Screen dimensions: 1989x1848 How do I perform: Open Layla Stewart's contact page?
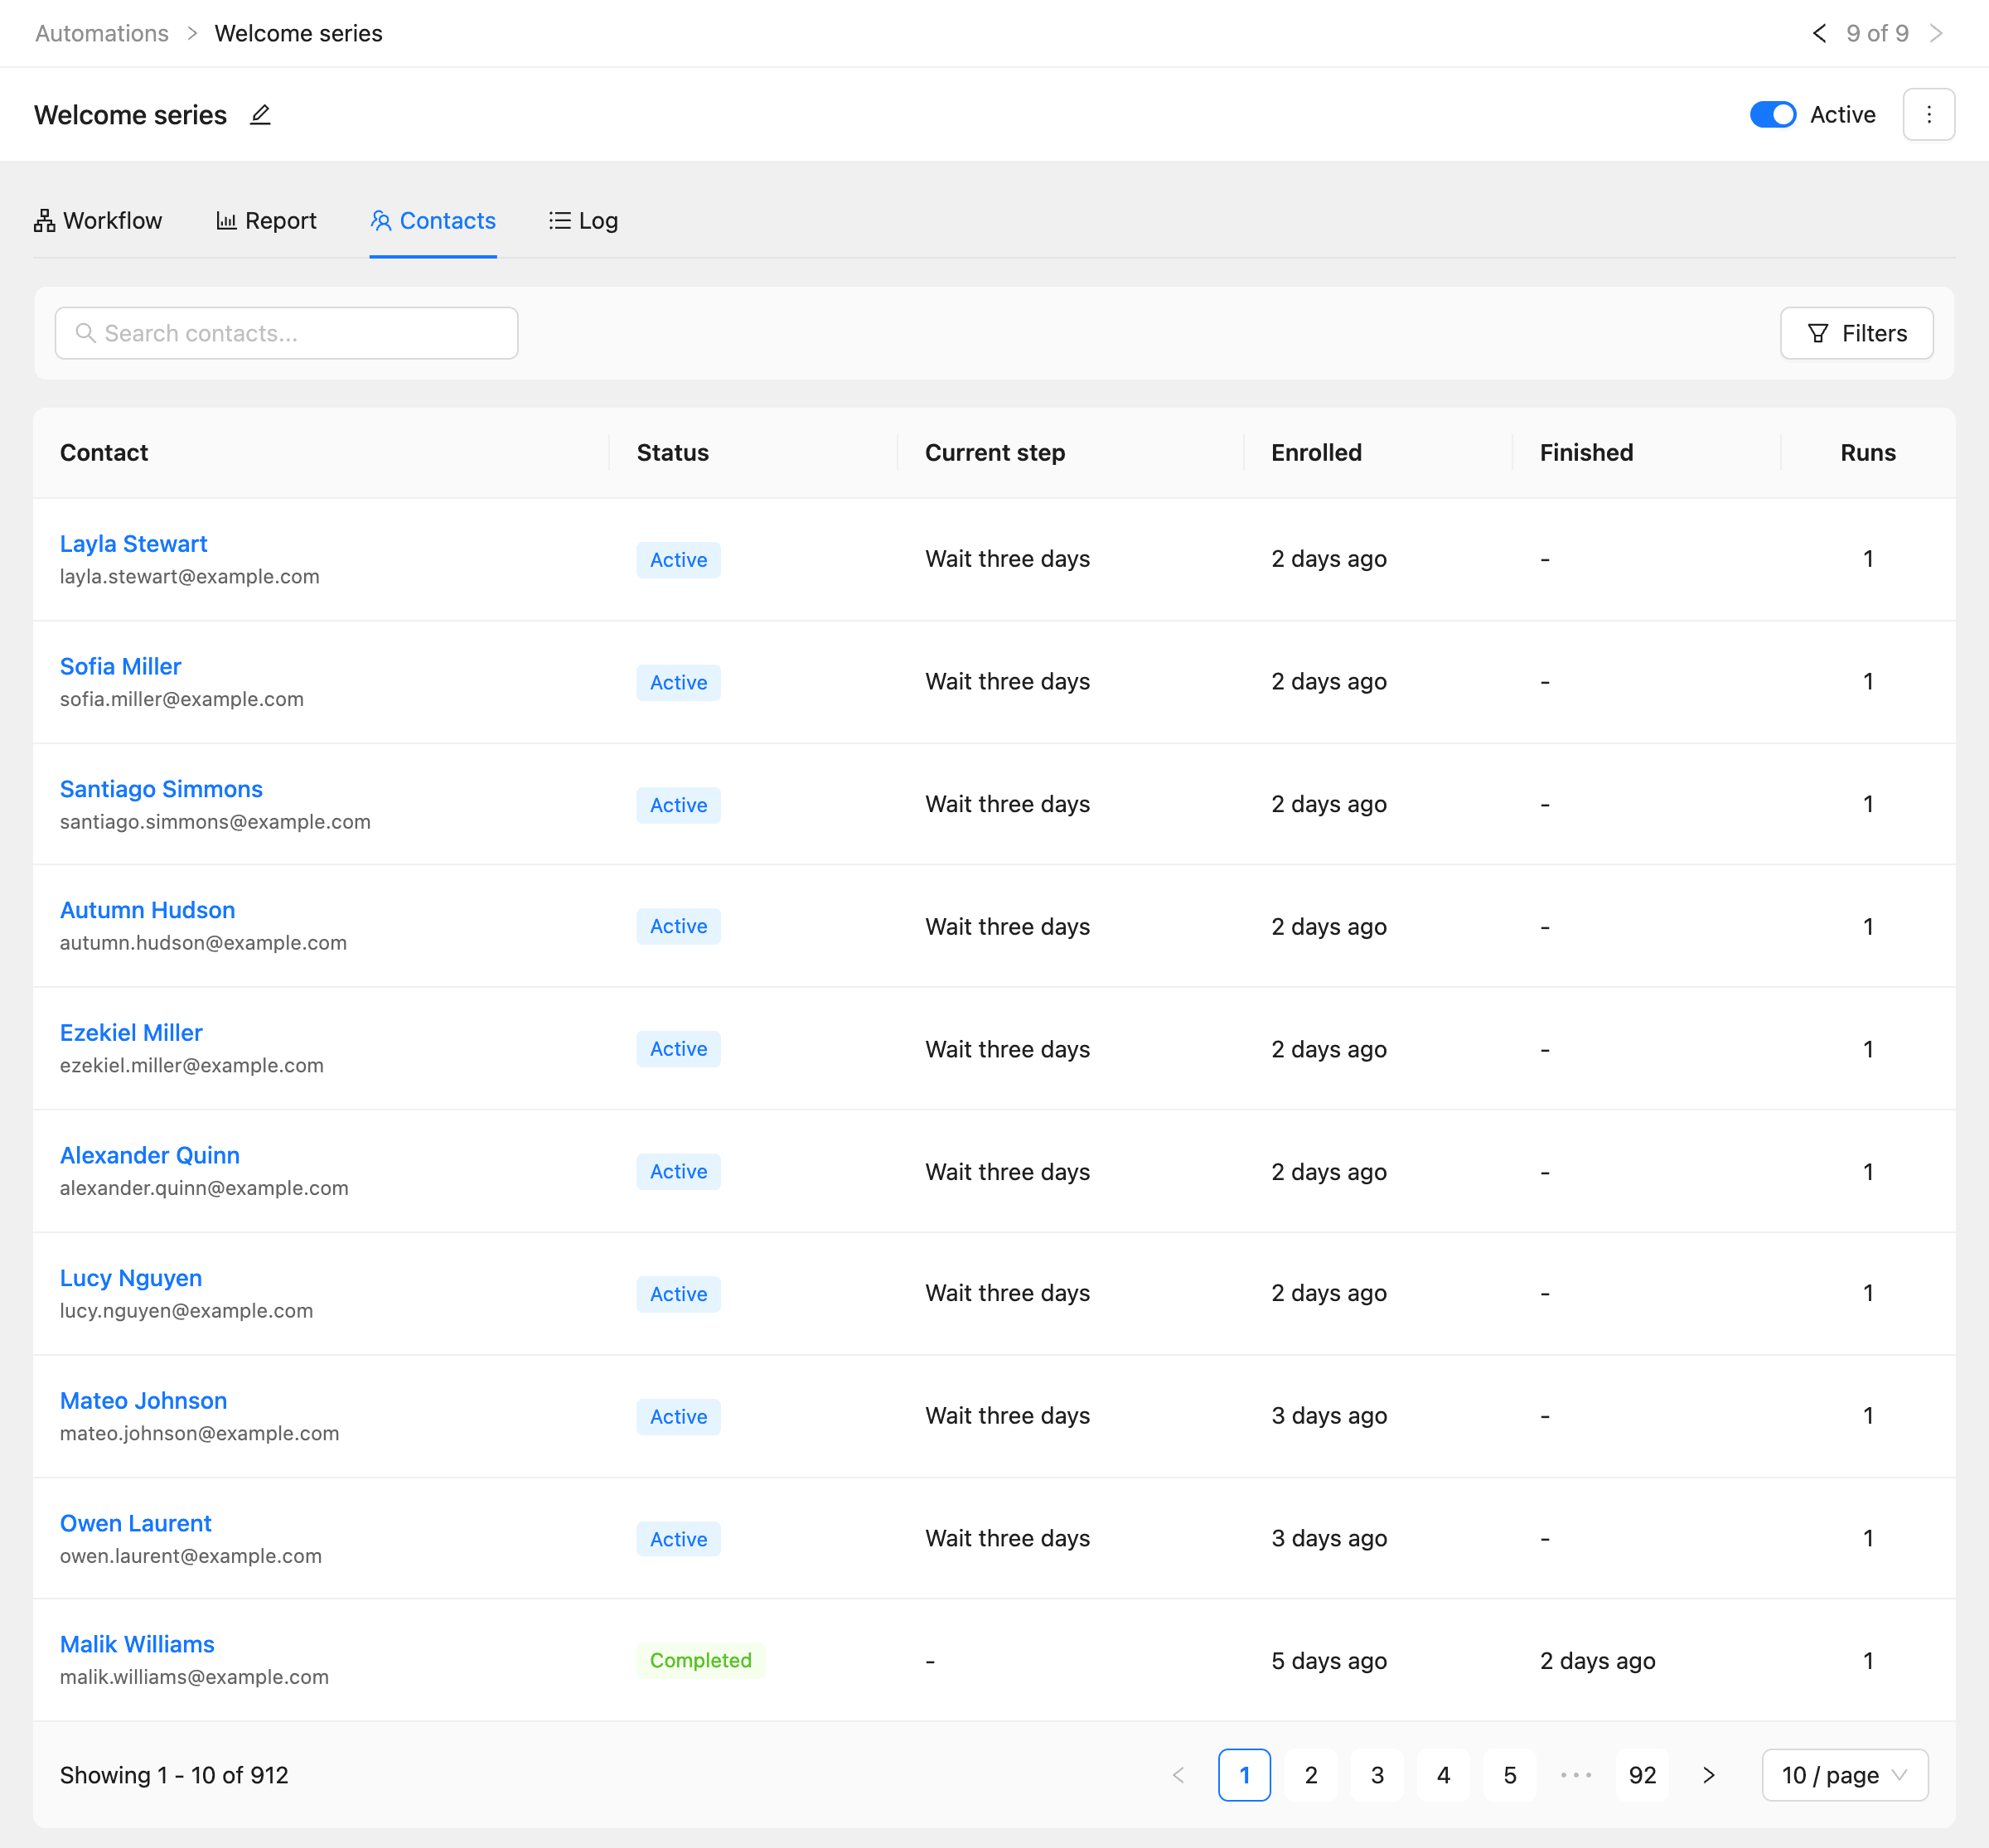click(x=134, y=544)
